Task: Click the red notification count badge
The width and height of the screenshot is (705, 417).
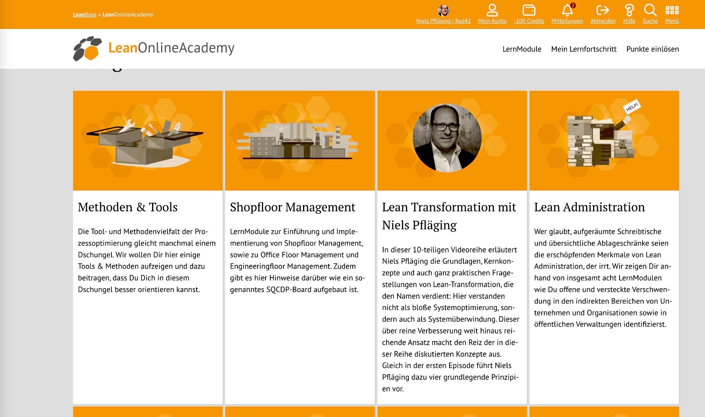Action: click(x=573, y=5)
